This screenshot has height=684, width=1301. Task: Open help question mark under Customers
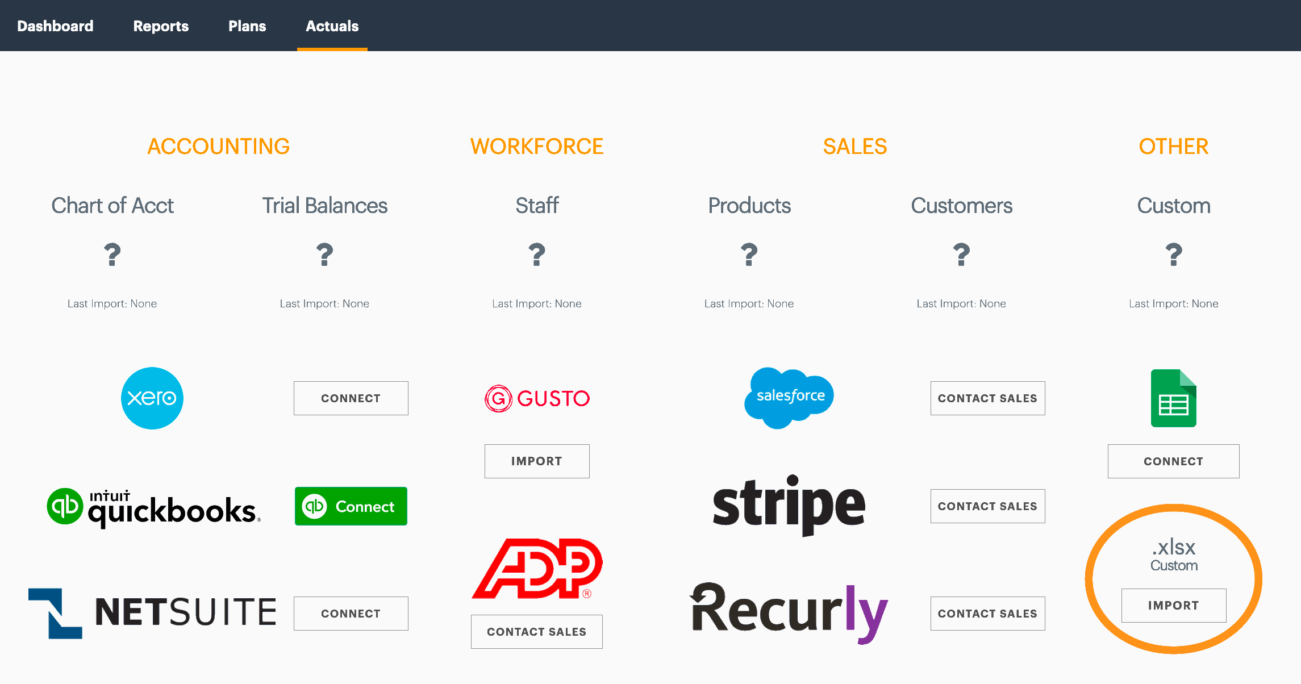pyautogui.click(x=961, y=254)
